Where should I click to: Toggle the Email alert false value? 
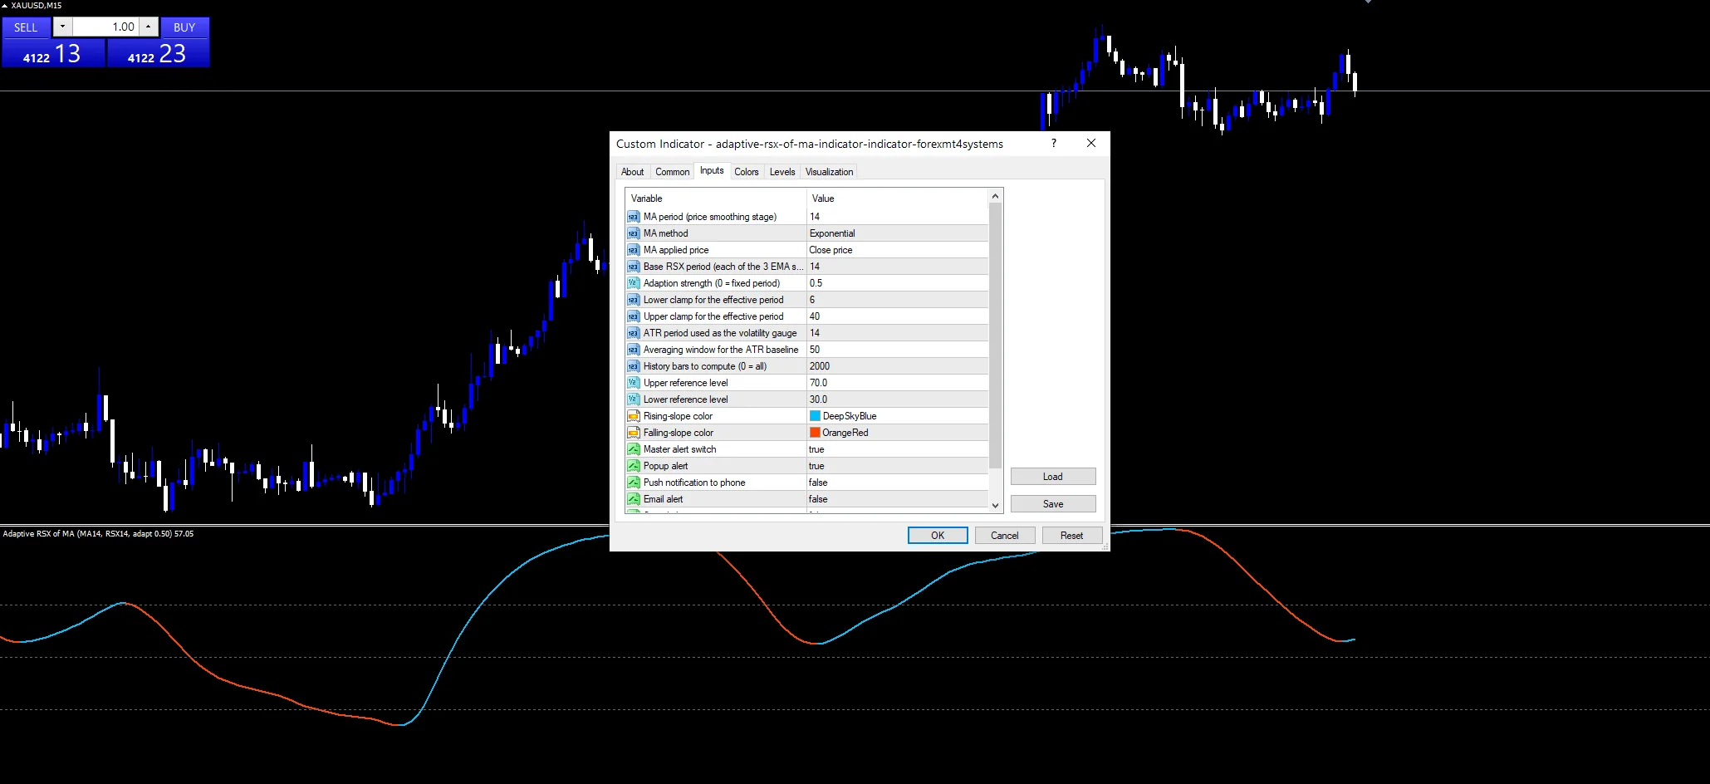(898, 499)
